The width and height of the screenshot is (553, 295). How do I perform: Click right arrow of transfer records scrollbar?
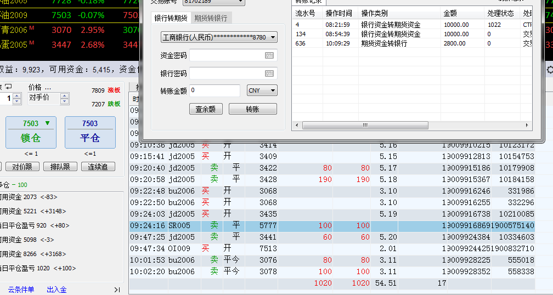click(527, 125)
